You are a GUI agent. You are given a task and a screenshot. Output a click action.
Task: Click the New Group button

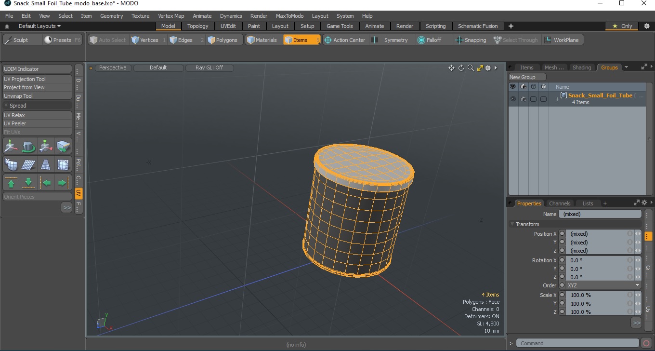pyautogui.click(x=527, y=77)
